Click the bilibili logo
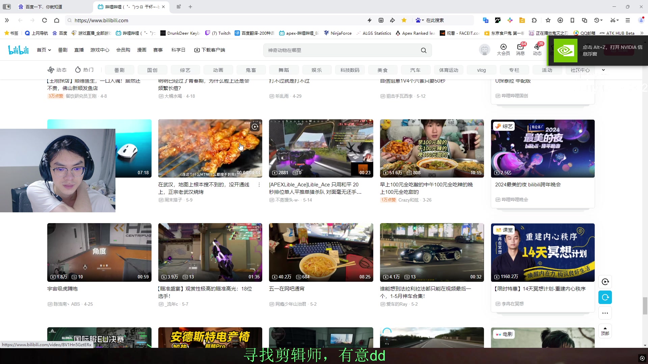Screen dimensions: 648x364 [19, 50]
